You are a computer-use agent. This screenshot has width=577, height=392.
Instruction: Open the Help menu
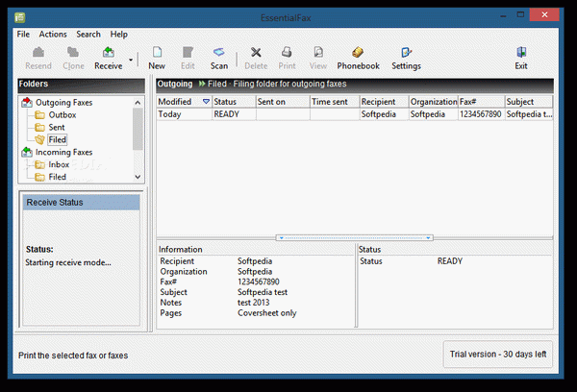click(x=118, y=34)
